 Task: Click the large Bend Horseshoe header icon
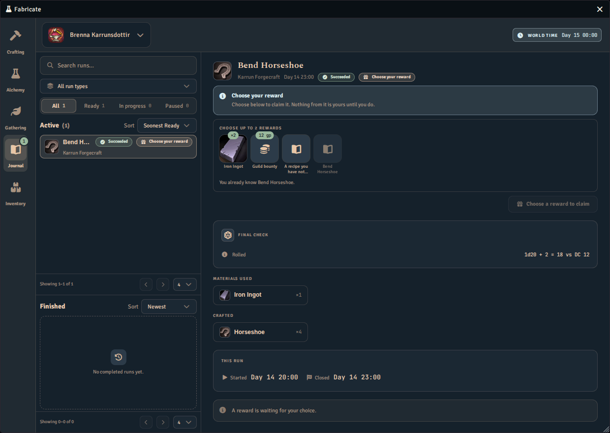tap(222, 70)
